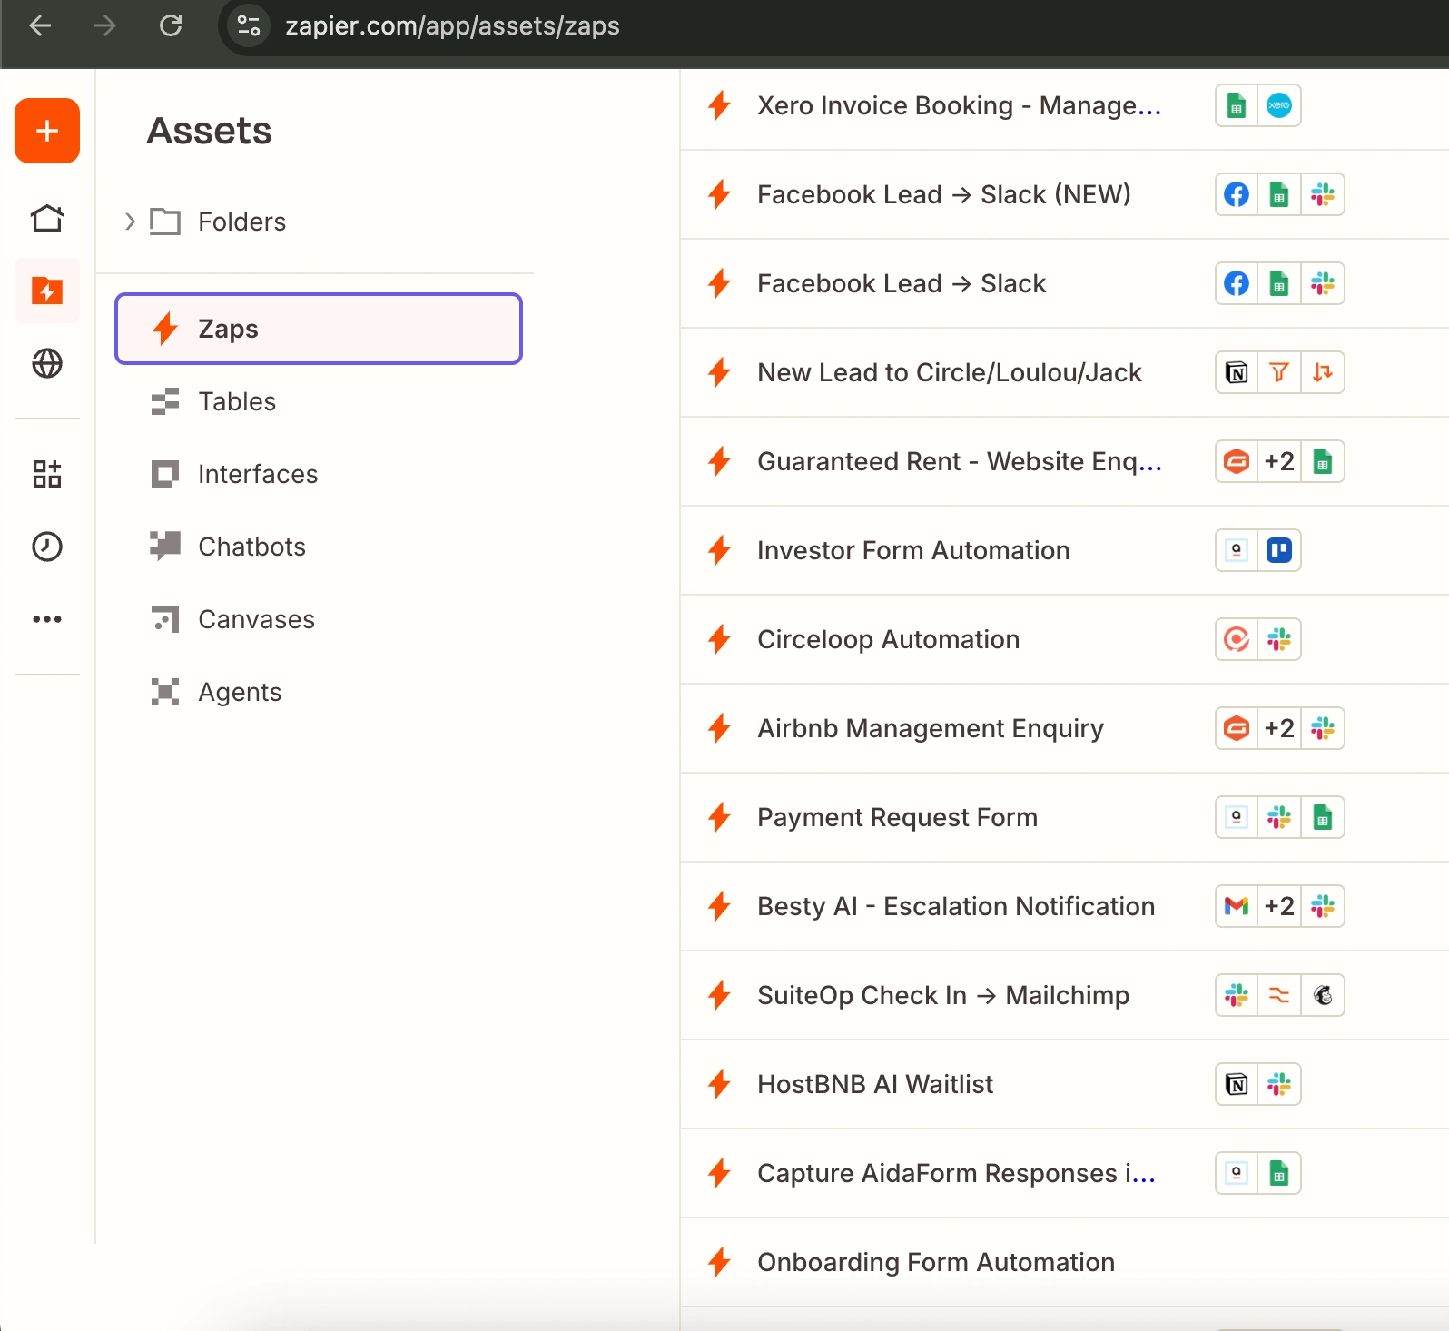Click the orange plus Create button

pos(47,131)
